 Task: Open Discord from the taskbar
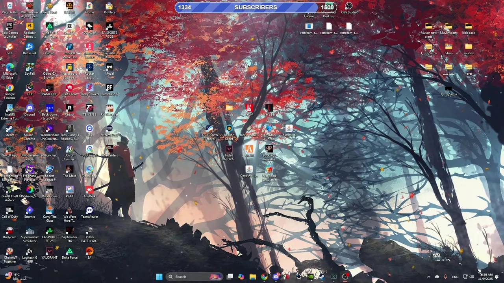click(276, 277)
